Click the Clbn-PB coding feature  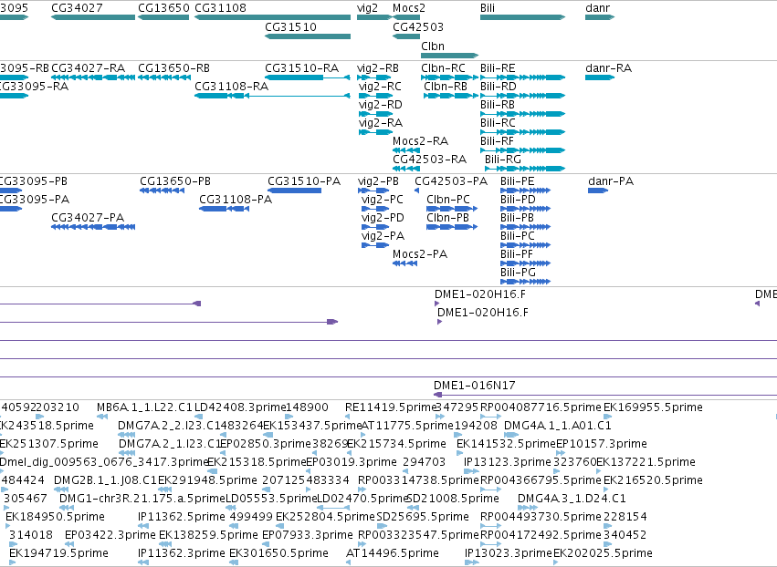pyautogui.click(x=452, y=227)
